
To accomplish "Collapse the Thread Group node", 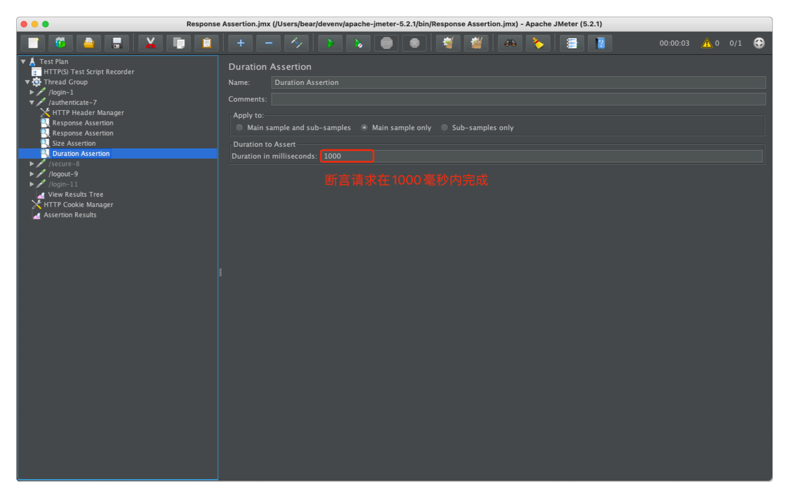I will pyautogui.click(x=27, y=82).
